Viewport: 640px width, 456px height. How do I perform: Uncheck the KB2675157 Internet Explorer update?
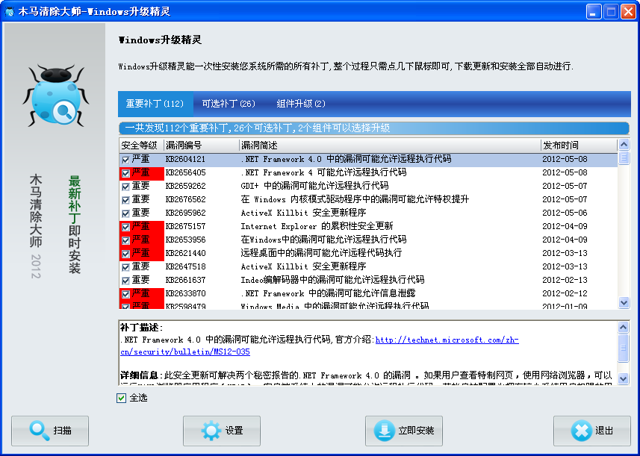tap(125, 227)
